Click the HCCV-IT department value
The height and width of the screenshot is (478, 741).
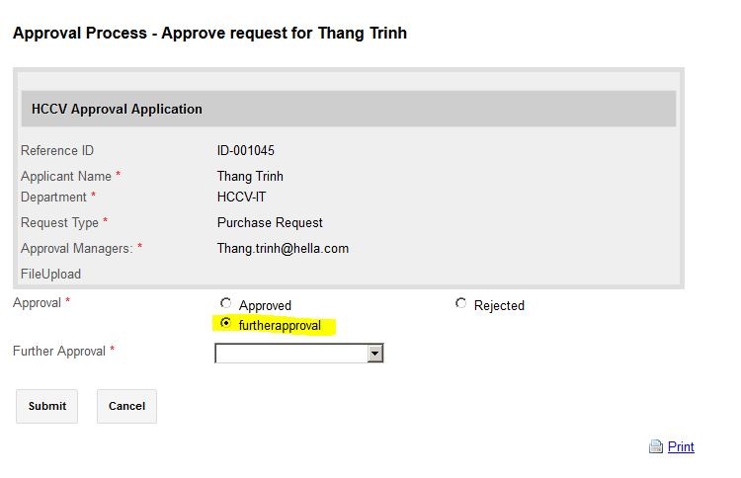click(x=243, y=197)
